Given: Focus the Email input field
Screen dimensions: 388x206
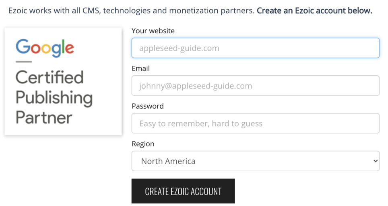Looking at the screenshot, I should (x=255, y=86).
